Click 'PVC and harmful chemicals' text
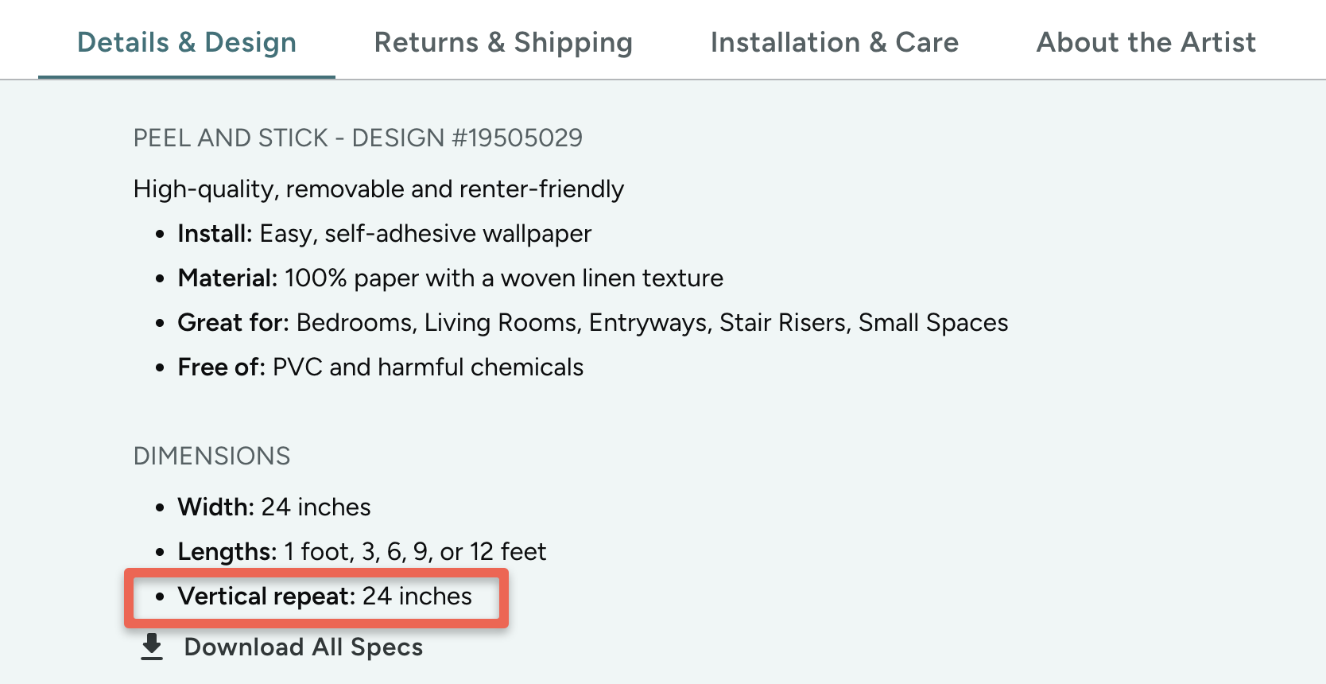 (428, 367)
